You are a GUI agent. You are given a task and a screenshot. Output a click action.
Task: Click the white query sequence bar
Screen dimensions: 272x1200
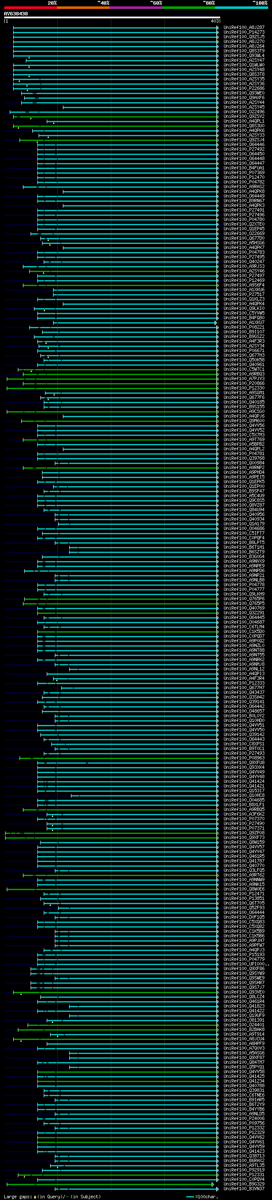click(112, 17)
